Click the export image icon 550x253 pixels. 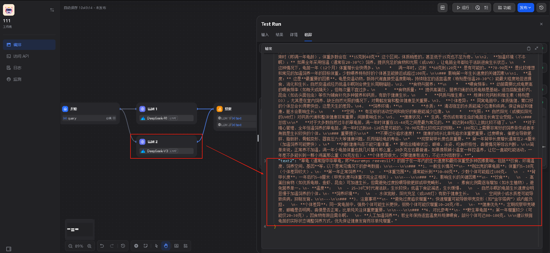(177, 246)
